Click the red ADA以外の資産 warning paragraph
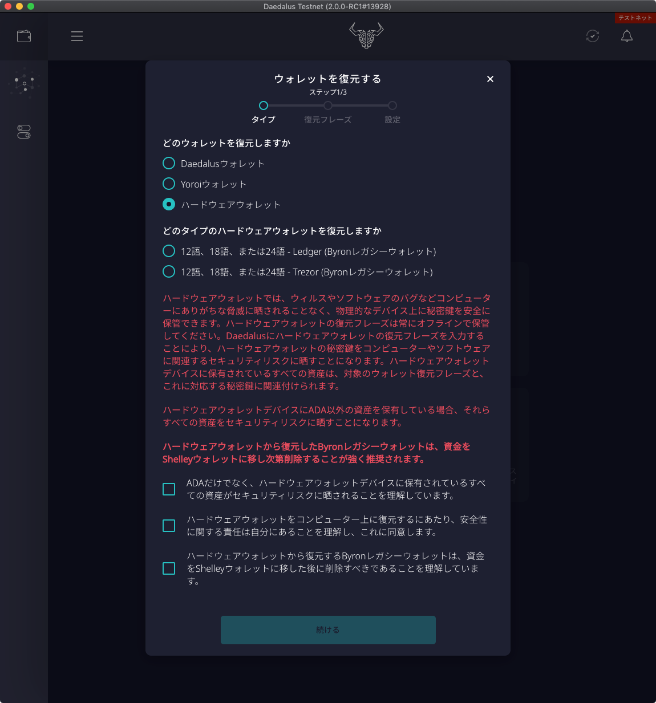This screenshot has width=656, height=703. pyautogui.click(x=326, y=416)
